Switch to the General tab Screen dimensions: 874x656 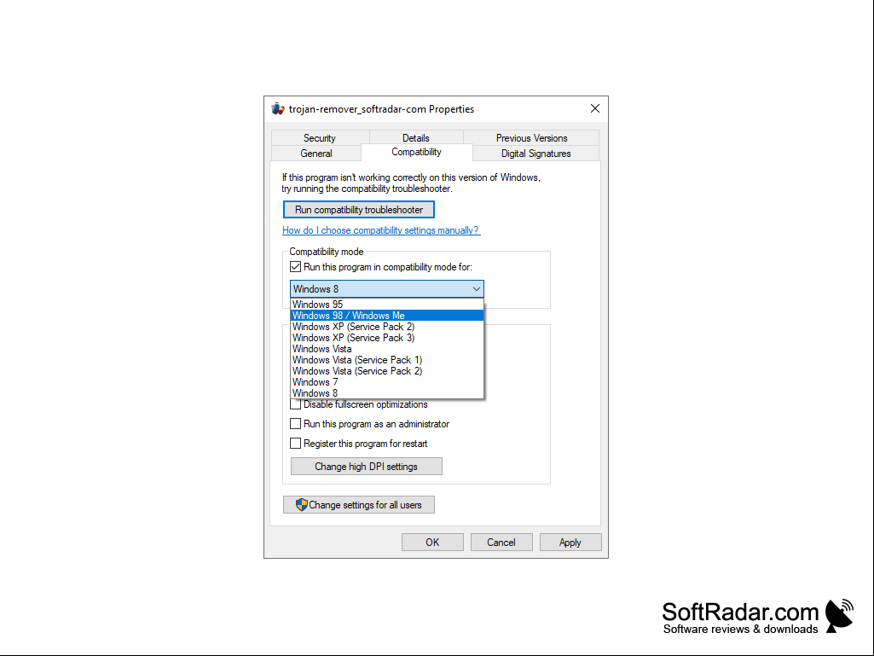[316, 154]
